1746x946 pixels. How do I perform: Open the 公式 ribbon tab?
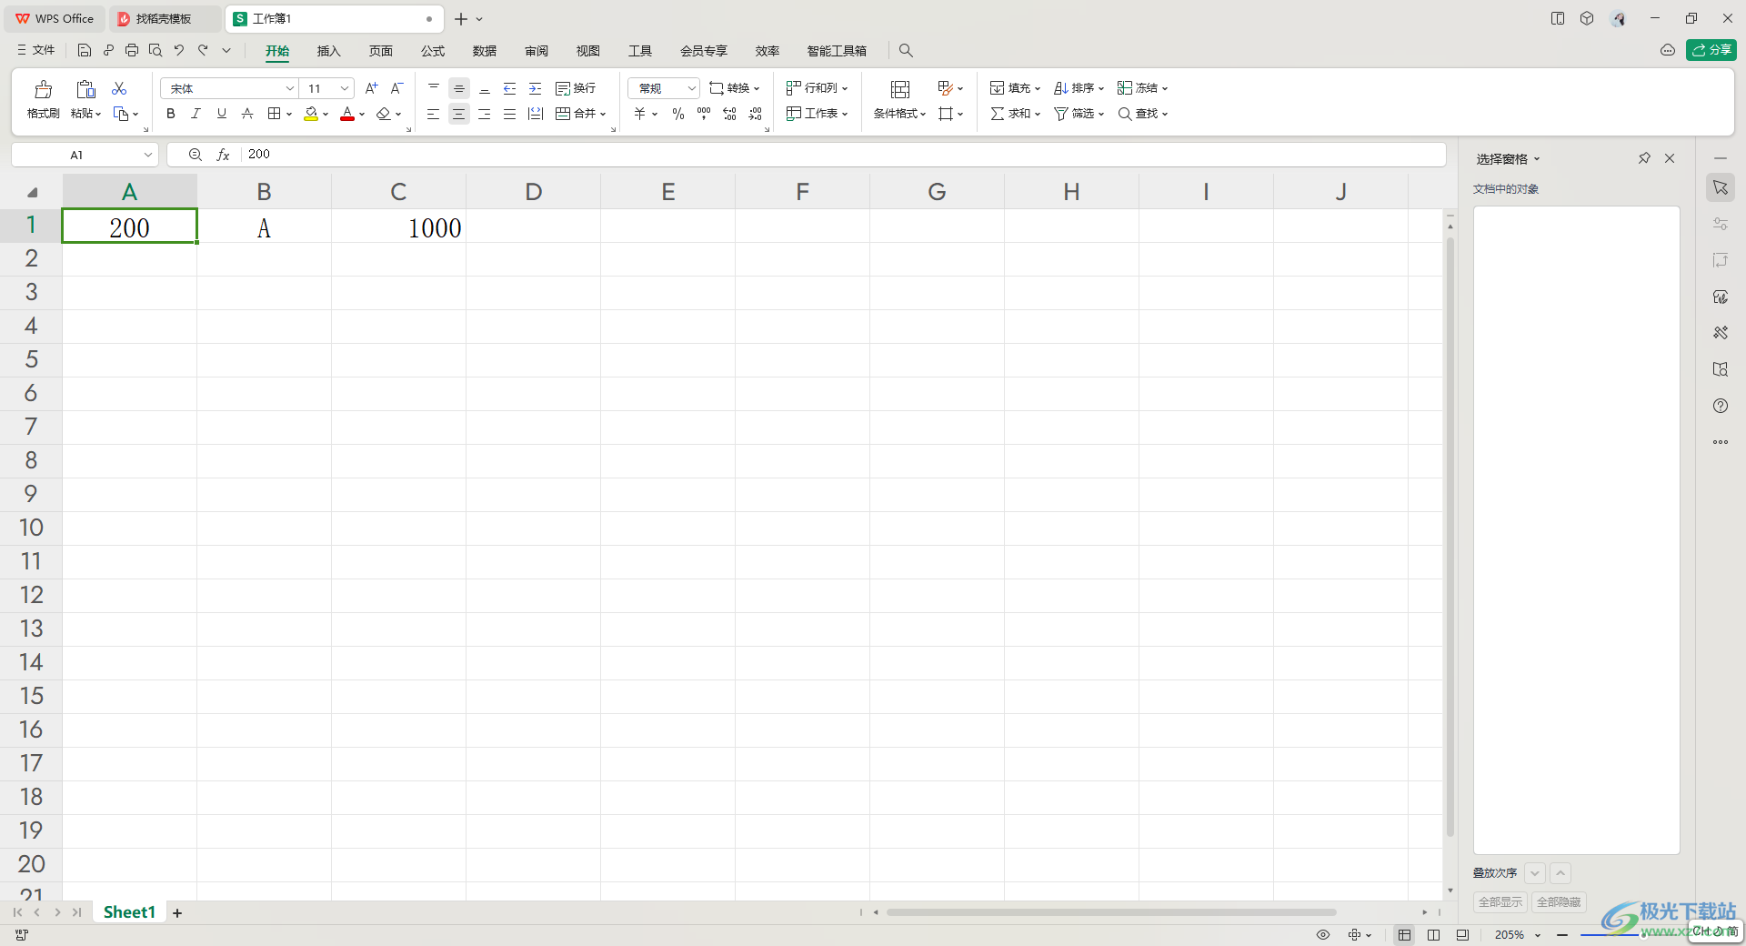(433, 51)
